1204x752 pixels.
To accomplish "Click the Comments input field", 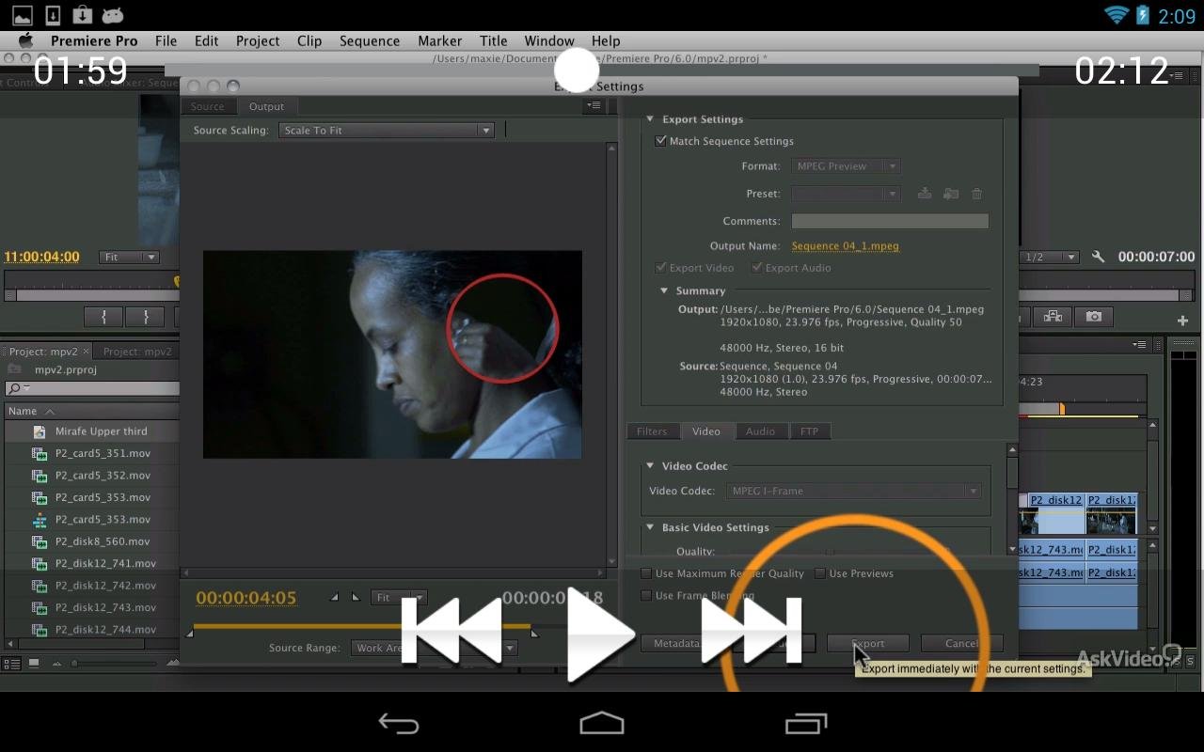I will click(890, 221).
